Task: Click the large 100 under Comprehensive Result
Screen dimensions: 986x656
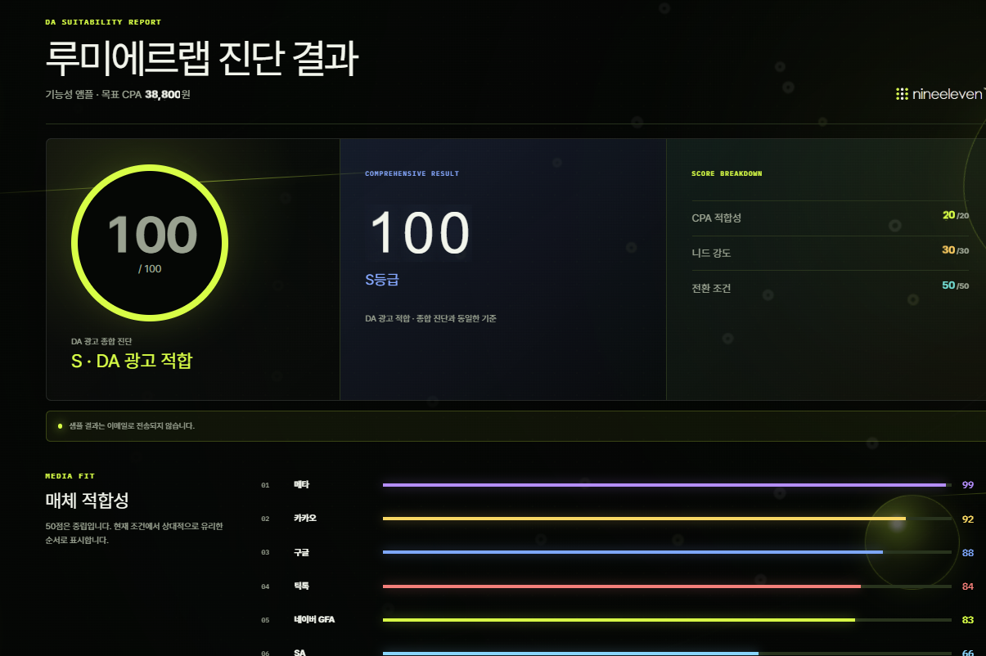Action: tap(421, 232)
